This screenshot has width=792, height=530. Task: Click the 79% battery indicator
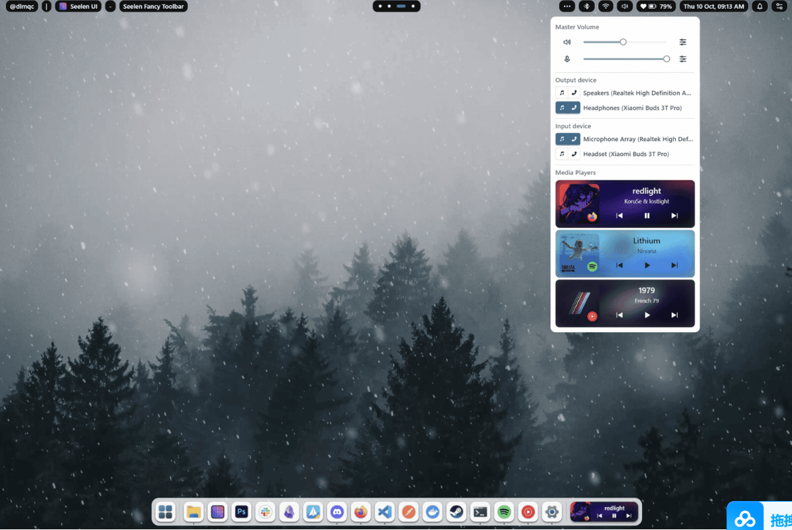click(656, 6)
